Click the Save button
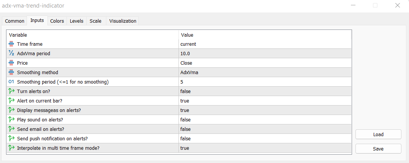 point(378,149)
